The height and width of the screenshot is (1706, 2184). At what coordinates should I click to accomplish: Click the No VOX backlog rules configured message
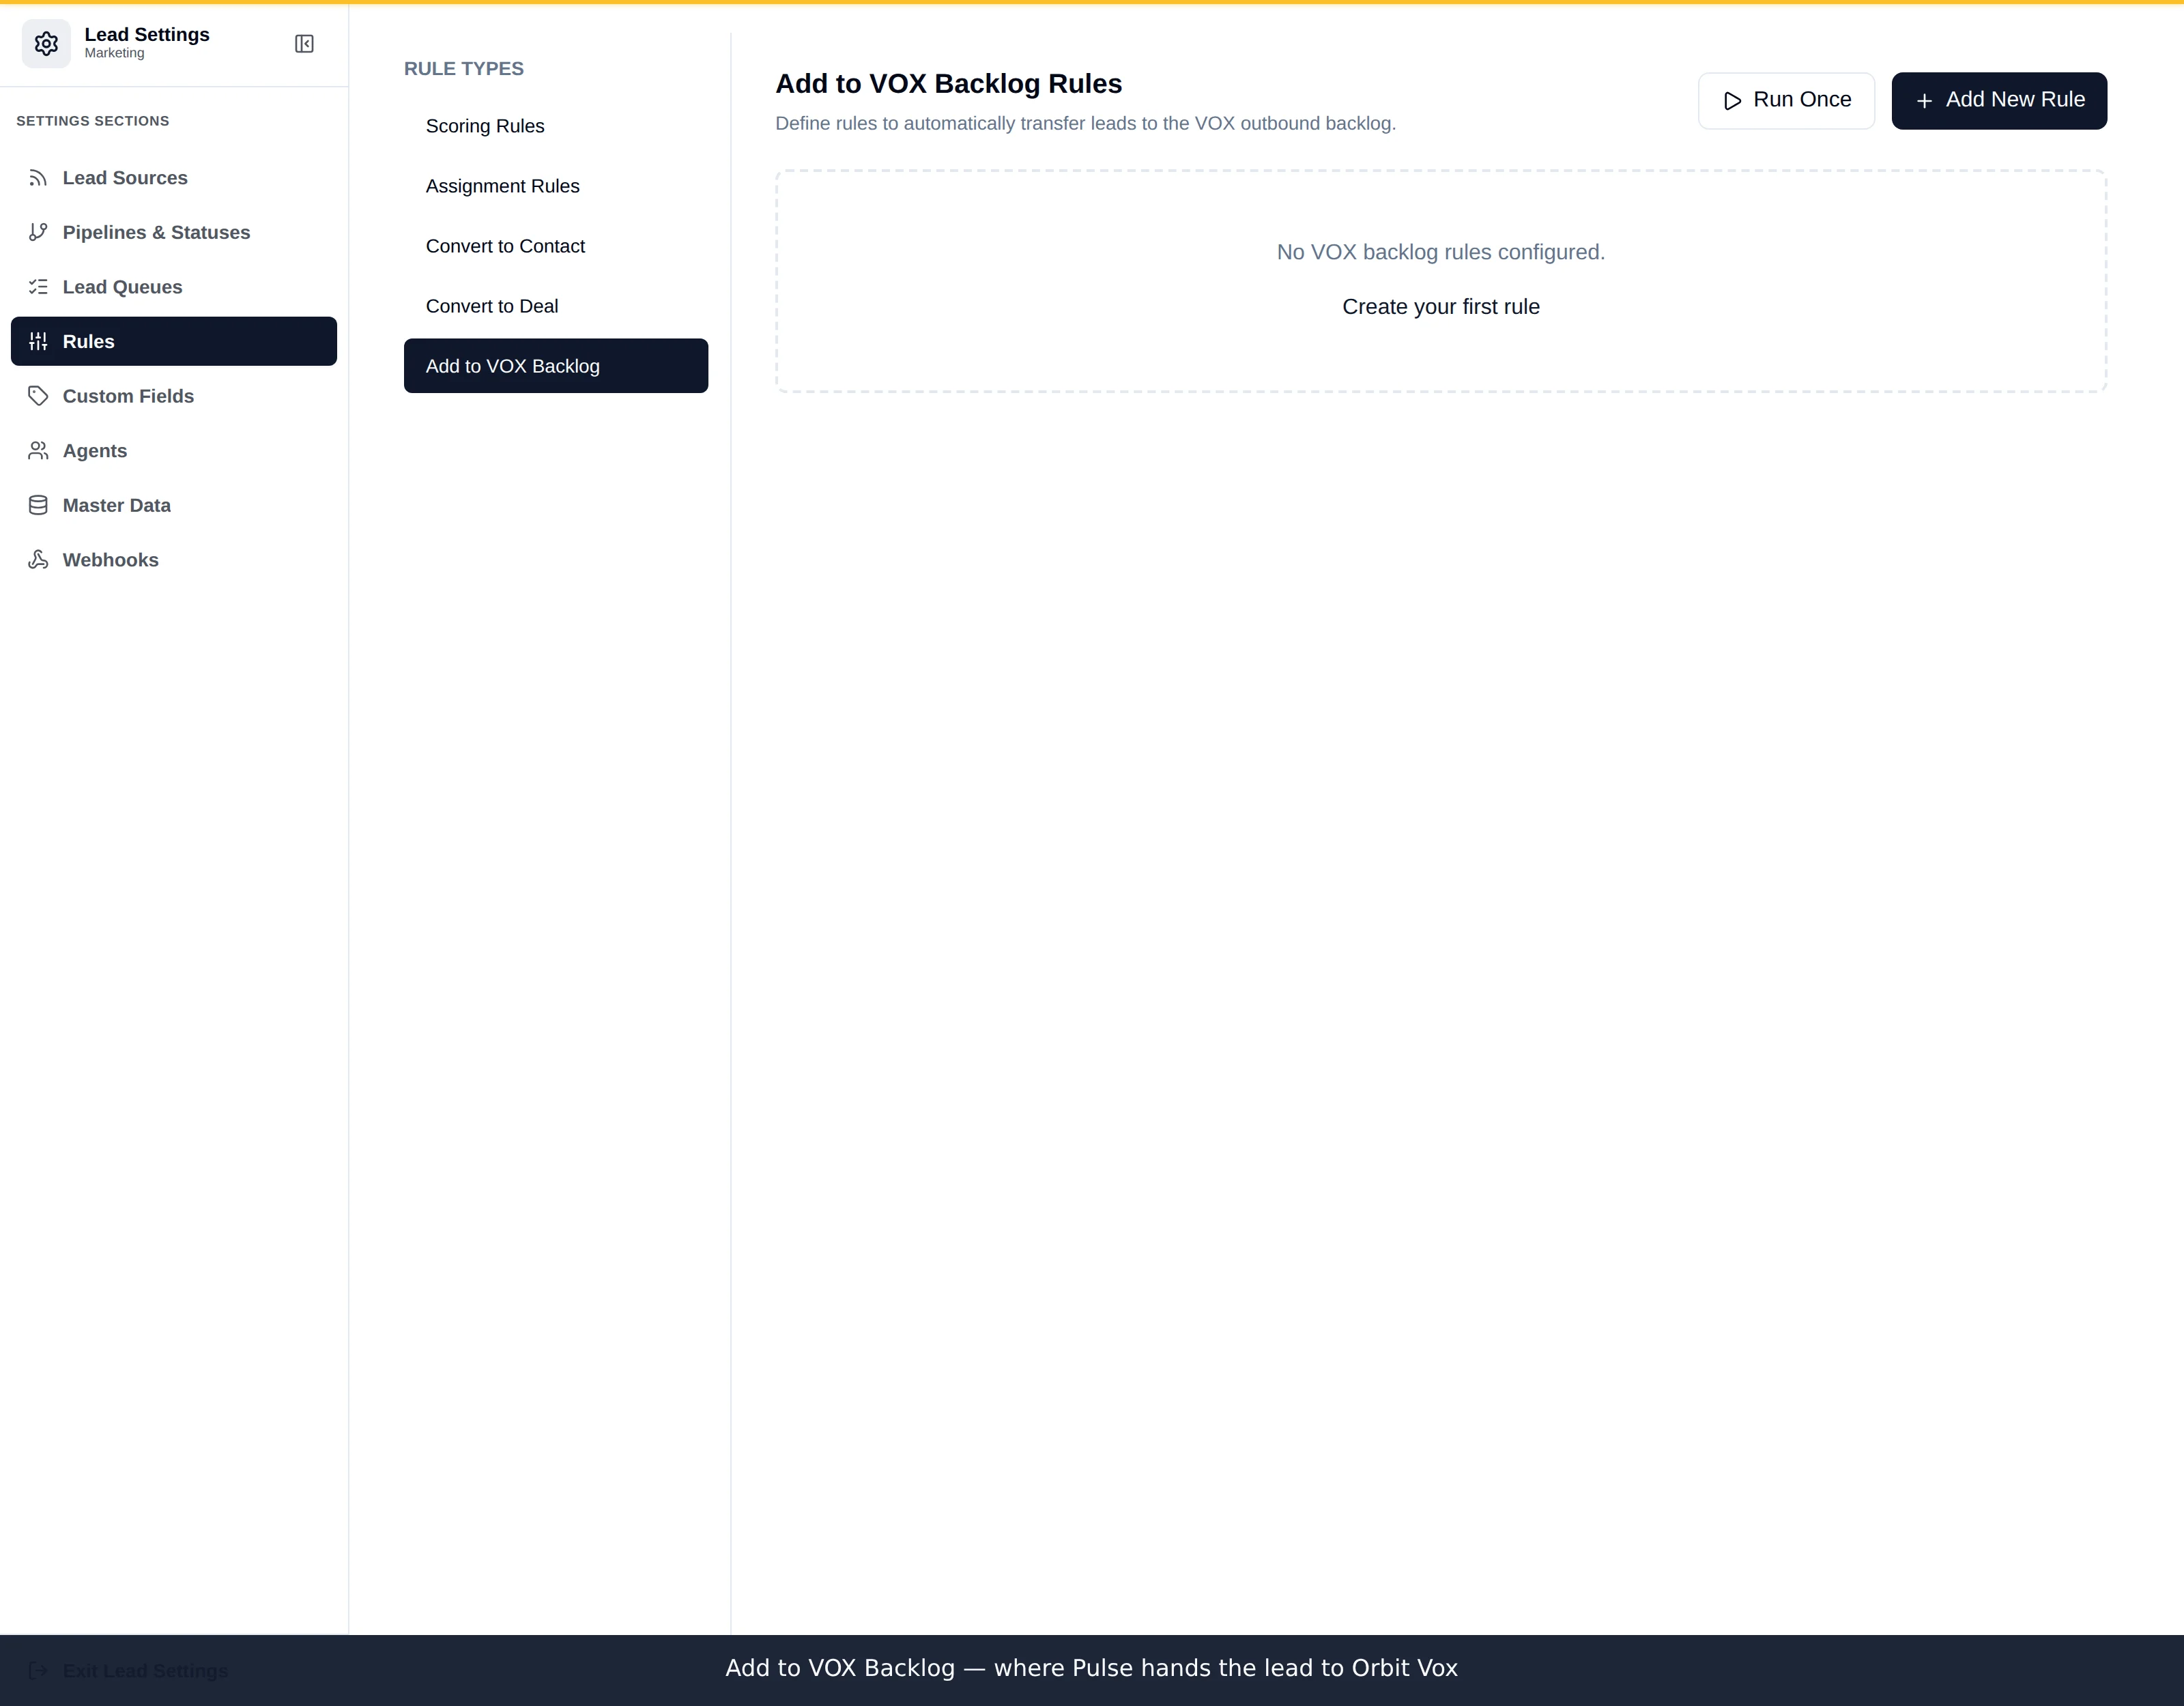tap(1440, 252)
